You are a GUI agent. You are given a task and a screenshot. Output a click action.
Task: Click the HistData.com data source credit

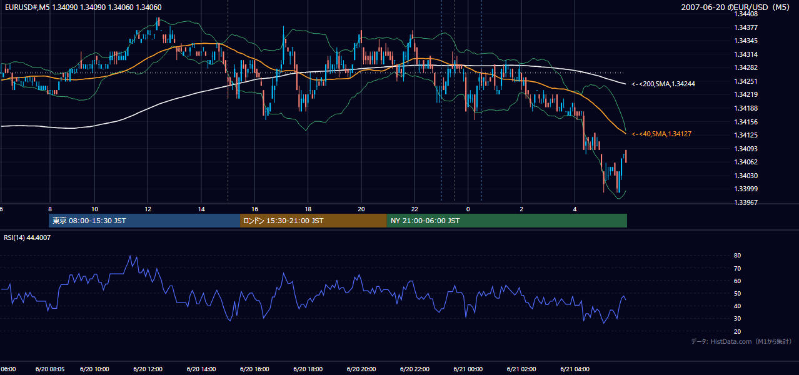741,341
